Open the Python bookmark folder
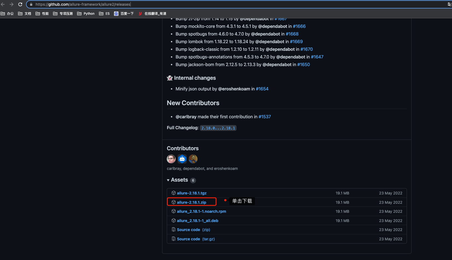 coord(86,14)
